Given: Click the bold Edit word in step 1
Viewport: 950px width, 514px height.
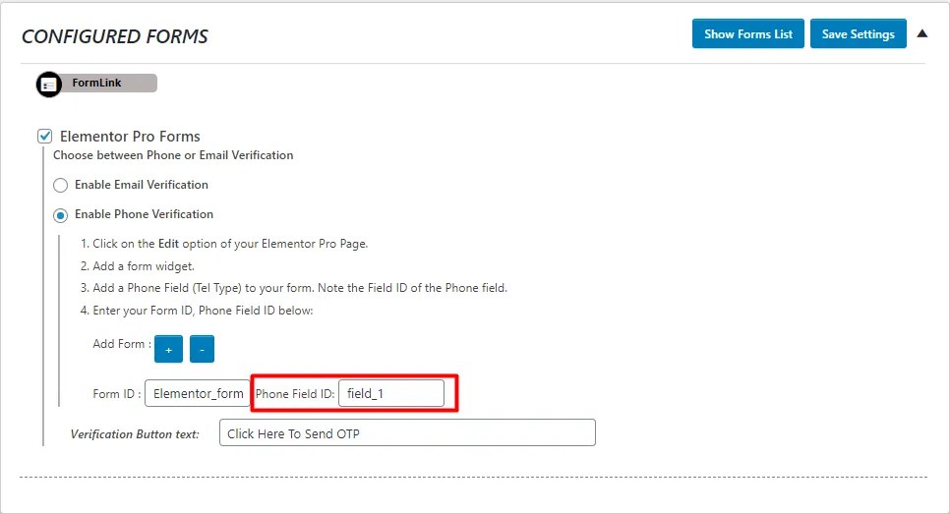Looking at the screenshot, I should pos(170,244).
